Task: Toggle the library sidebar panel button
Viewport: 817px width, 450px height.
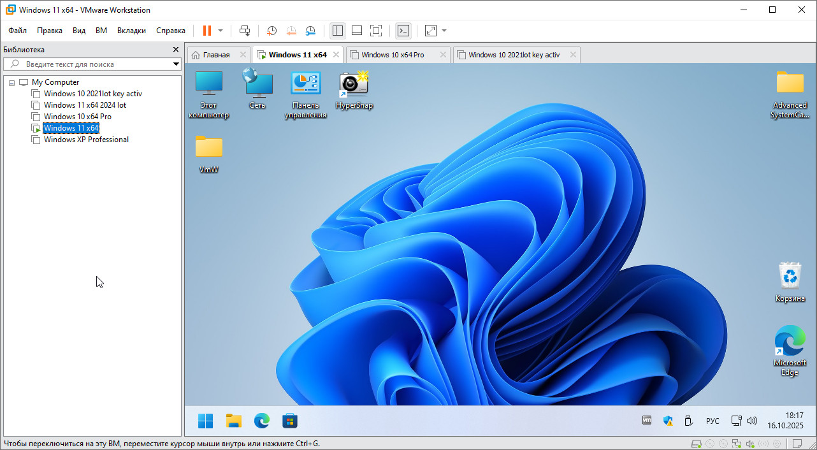Action: pyautogui.click(x=338, y=31)
